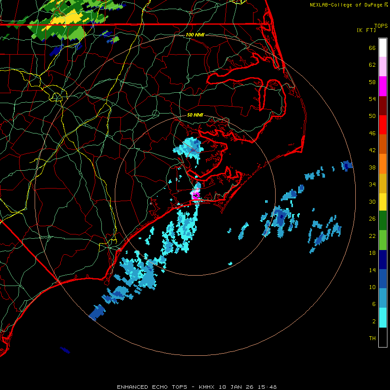Click the '38' legend scale value
Image resolution: width=390 pixels, height=390 pixels.
coord(372,167)
